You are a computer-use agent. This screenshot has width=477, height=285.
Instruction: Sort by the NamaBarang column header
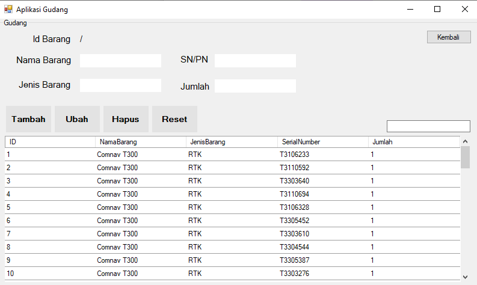pos(141,142)
